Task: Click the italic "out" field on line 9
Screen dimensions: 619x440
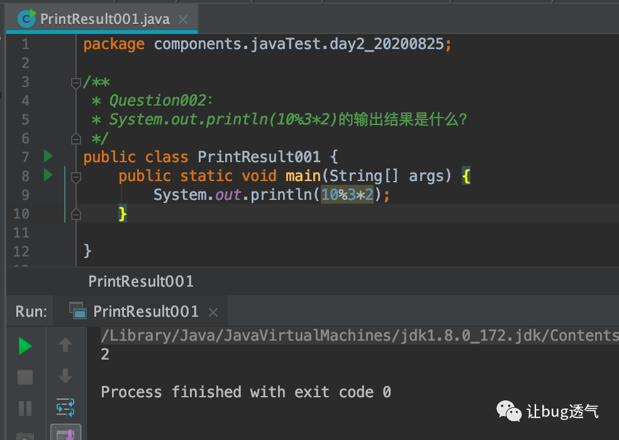Action: click(x=228, y=195)
